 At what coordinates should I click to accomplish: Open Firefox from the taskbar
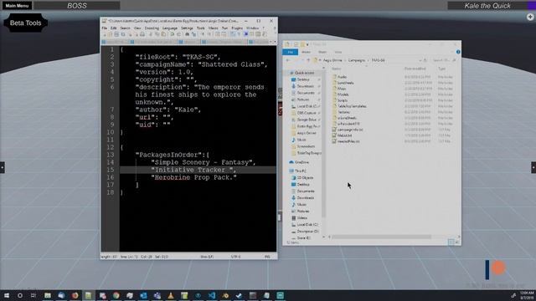click(75, 295)
